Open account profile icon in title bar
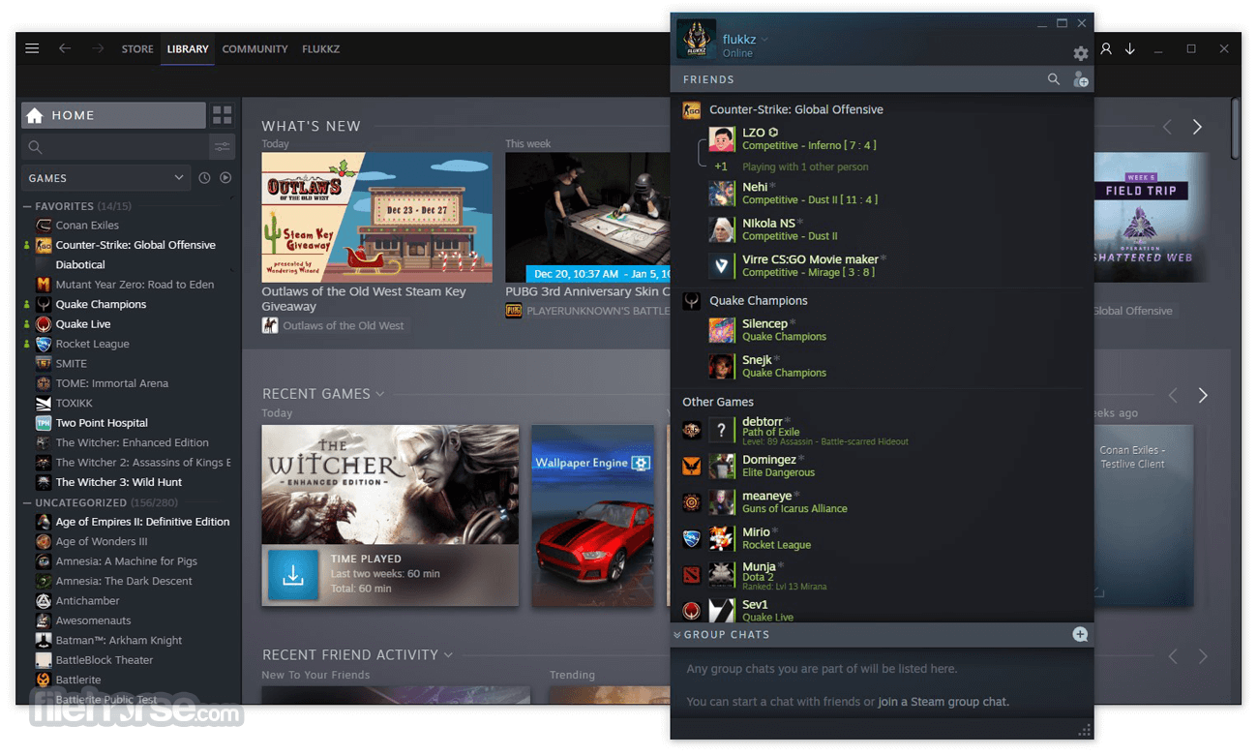1258x756 pixels. click(x=1106, y=48)
